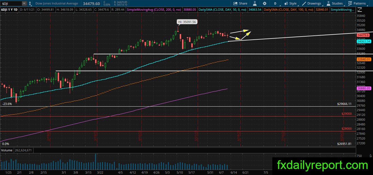Viewport: 373px width, 175px height.
Task: Open the Style candlestick menu
Action: pyautogui.click(x=290, y=3)
